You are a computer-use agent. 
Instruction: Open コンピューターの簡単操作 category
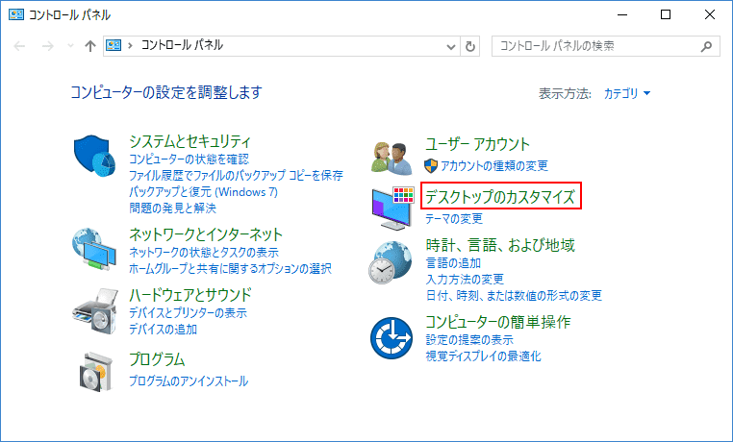[x=498, y=322]
